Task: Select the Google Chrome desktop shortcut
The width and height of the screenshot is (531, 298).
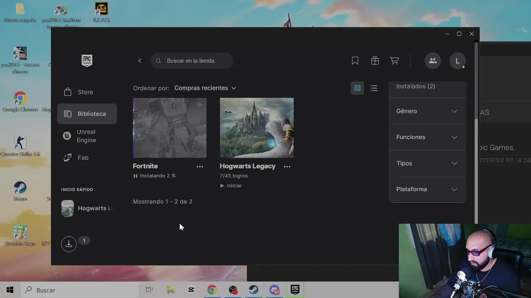Action: point(20,102)
